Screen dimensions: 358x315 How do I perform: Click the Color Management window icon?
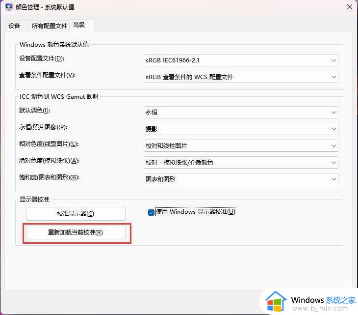pos(9,7)
